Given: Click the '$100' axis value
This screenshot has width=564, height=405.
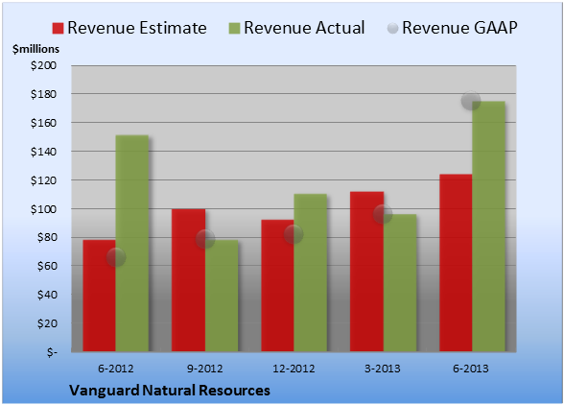Looking at the screenshot, I should pyautogui.click(x=43, y=209).
